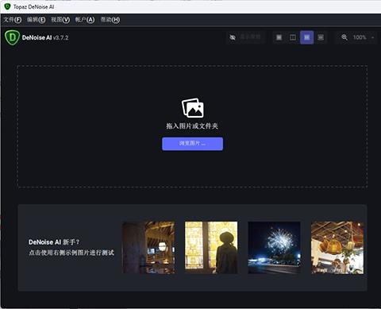
Task: Open the 帮助(H) menu
Action: coord(110,20)
